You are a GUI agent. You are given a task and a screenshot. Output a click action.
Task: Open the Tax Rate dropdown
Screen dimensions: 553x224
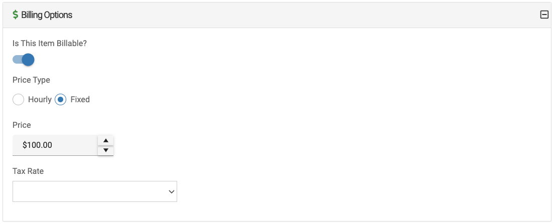click(94, 191)
